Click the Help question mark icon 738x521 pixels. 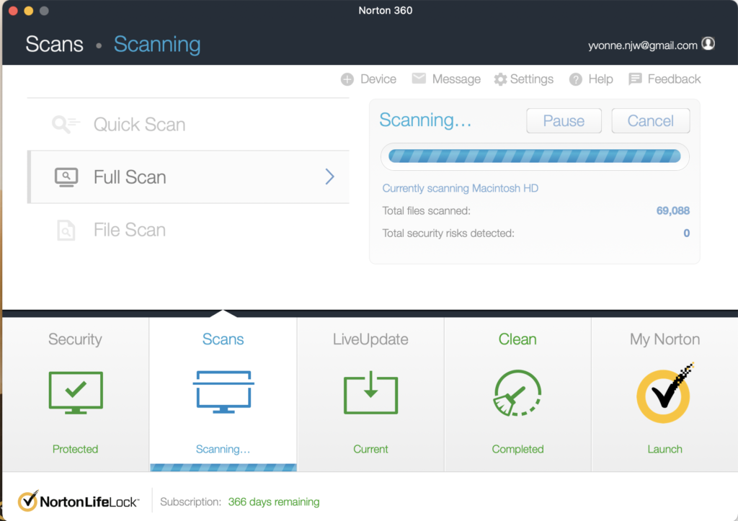click(x=576, y=79)
